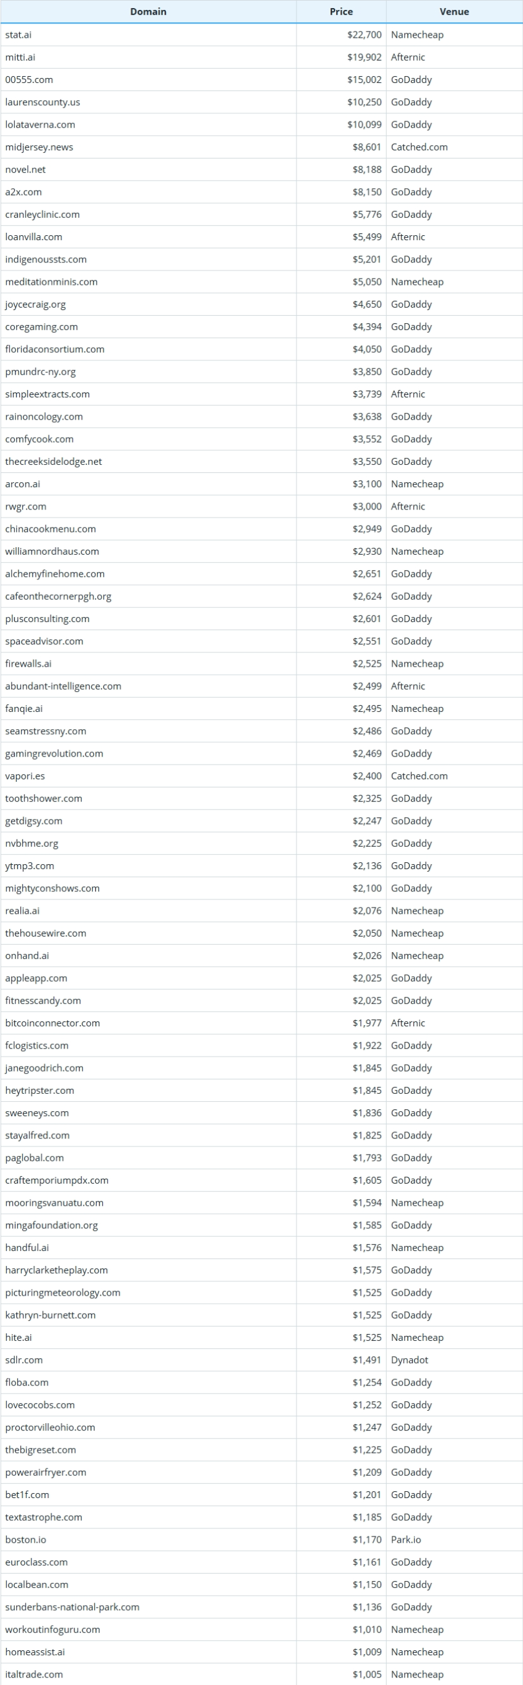
Task: Sort by the Venue column header
Action: coord(454,12)
